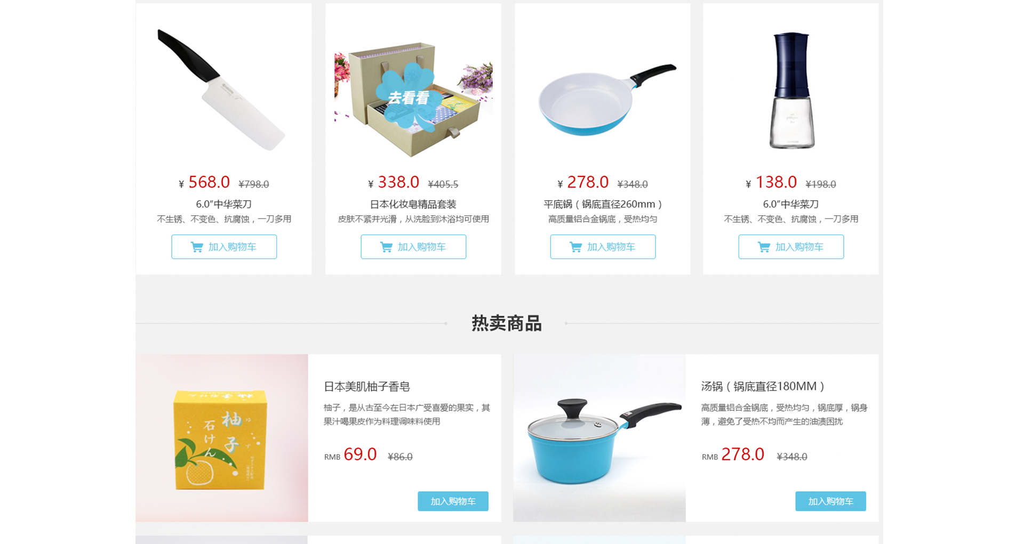Screen dimensions: 1024x544
Task: Open the yellow yuzu soap box image
Action: coord(222,438)
